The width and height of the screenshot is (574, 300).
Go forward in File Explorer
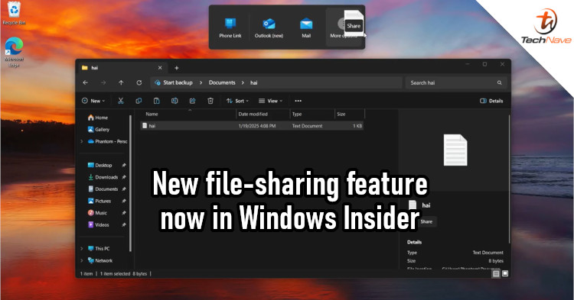point(103,83)
